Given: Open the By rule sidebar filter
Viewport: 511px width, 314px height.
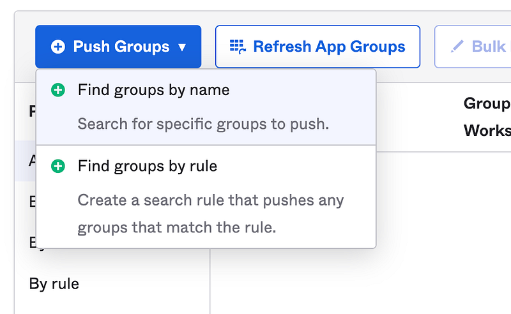Looking at the screenshot, I should point(54,283).
